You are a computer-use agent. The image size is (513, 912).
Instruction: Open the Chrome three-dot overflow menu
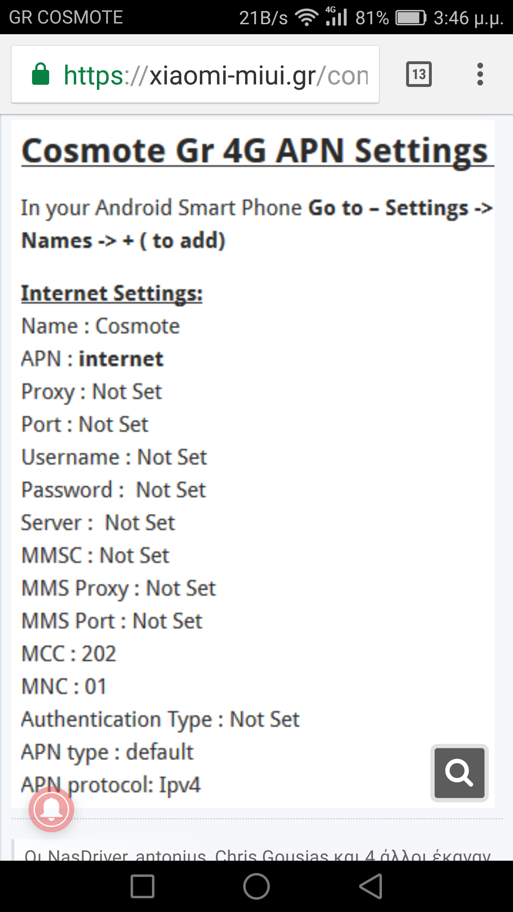pos(480,74)
